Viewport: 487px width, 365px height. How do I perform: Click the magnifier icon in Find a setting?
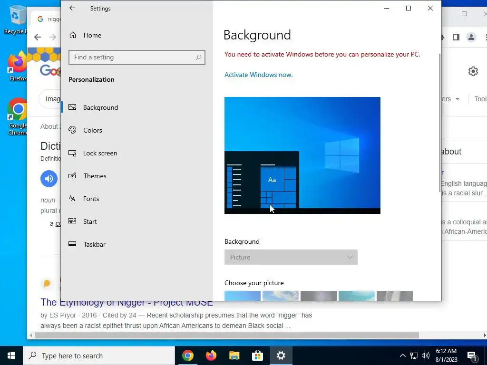(x=198, y=58)
